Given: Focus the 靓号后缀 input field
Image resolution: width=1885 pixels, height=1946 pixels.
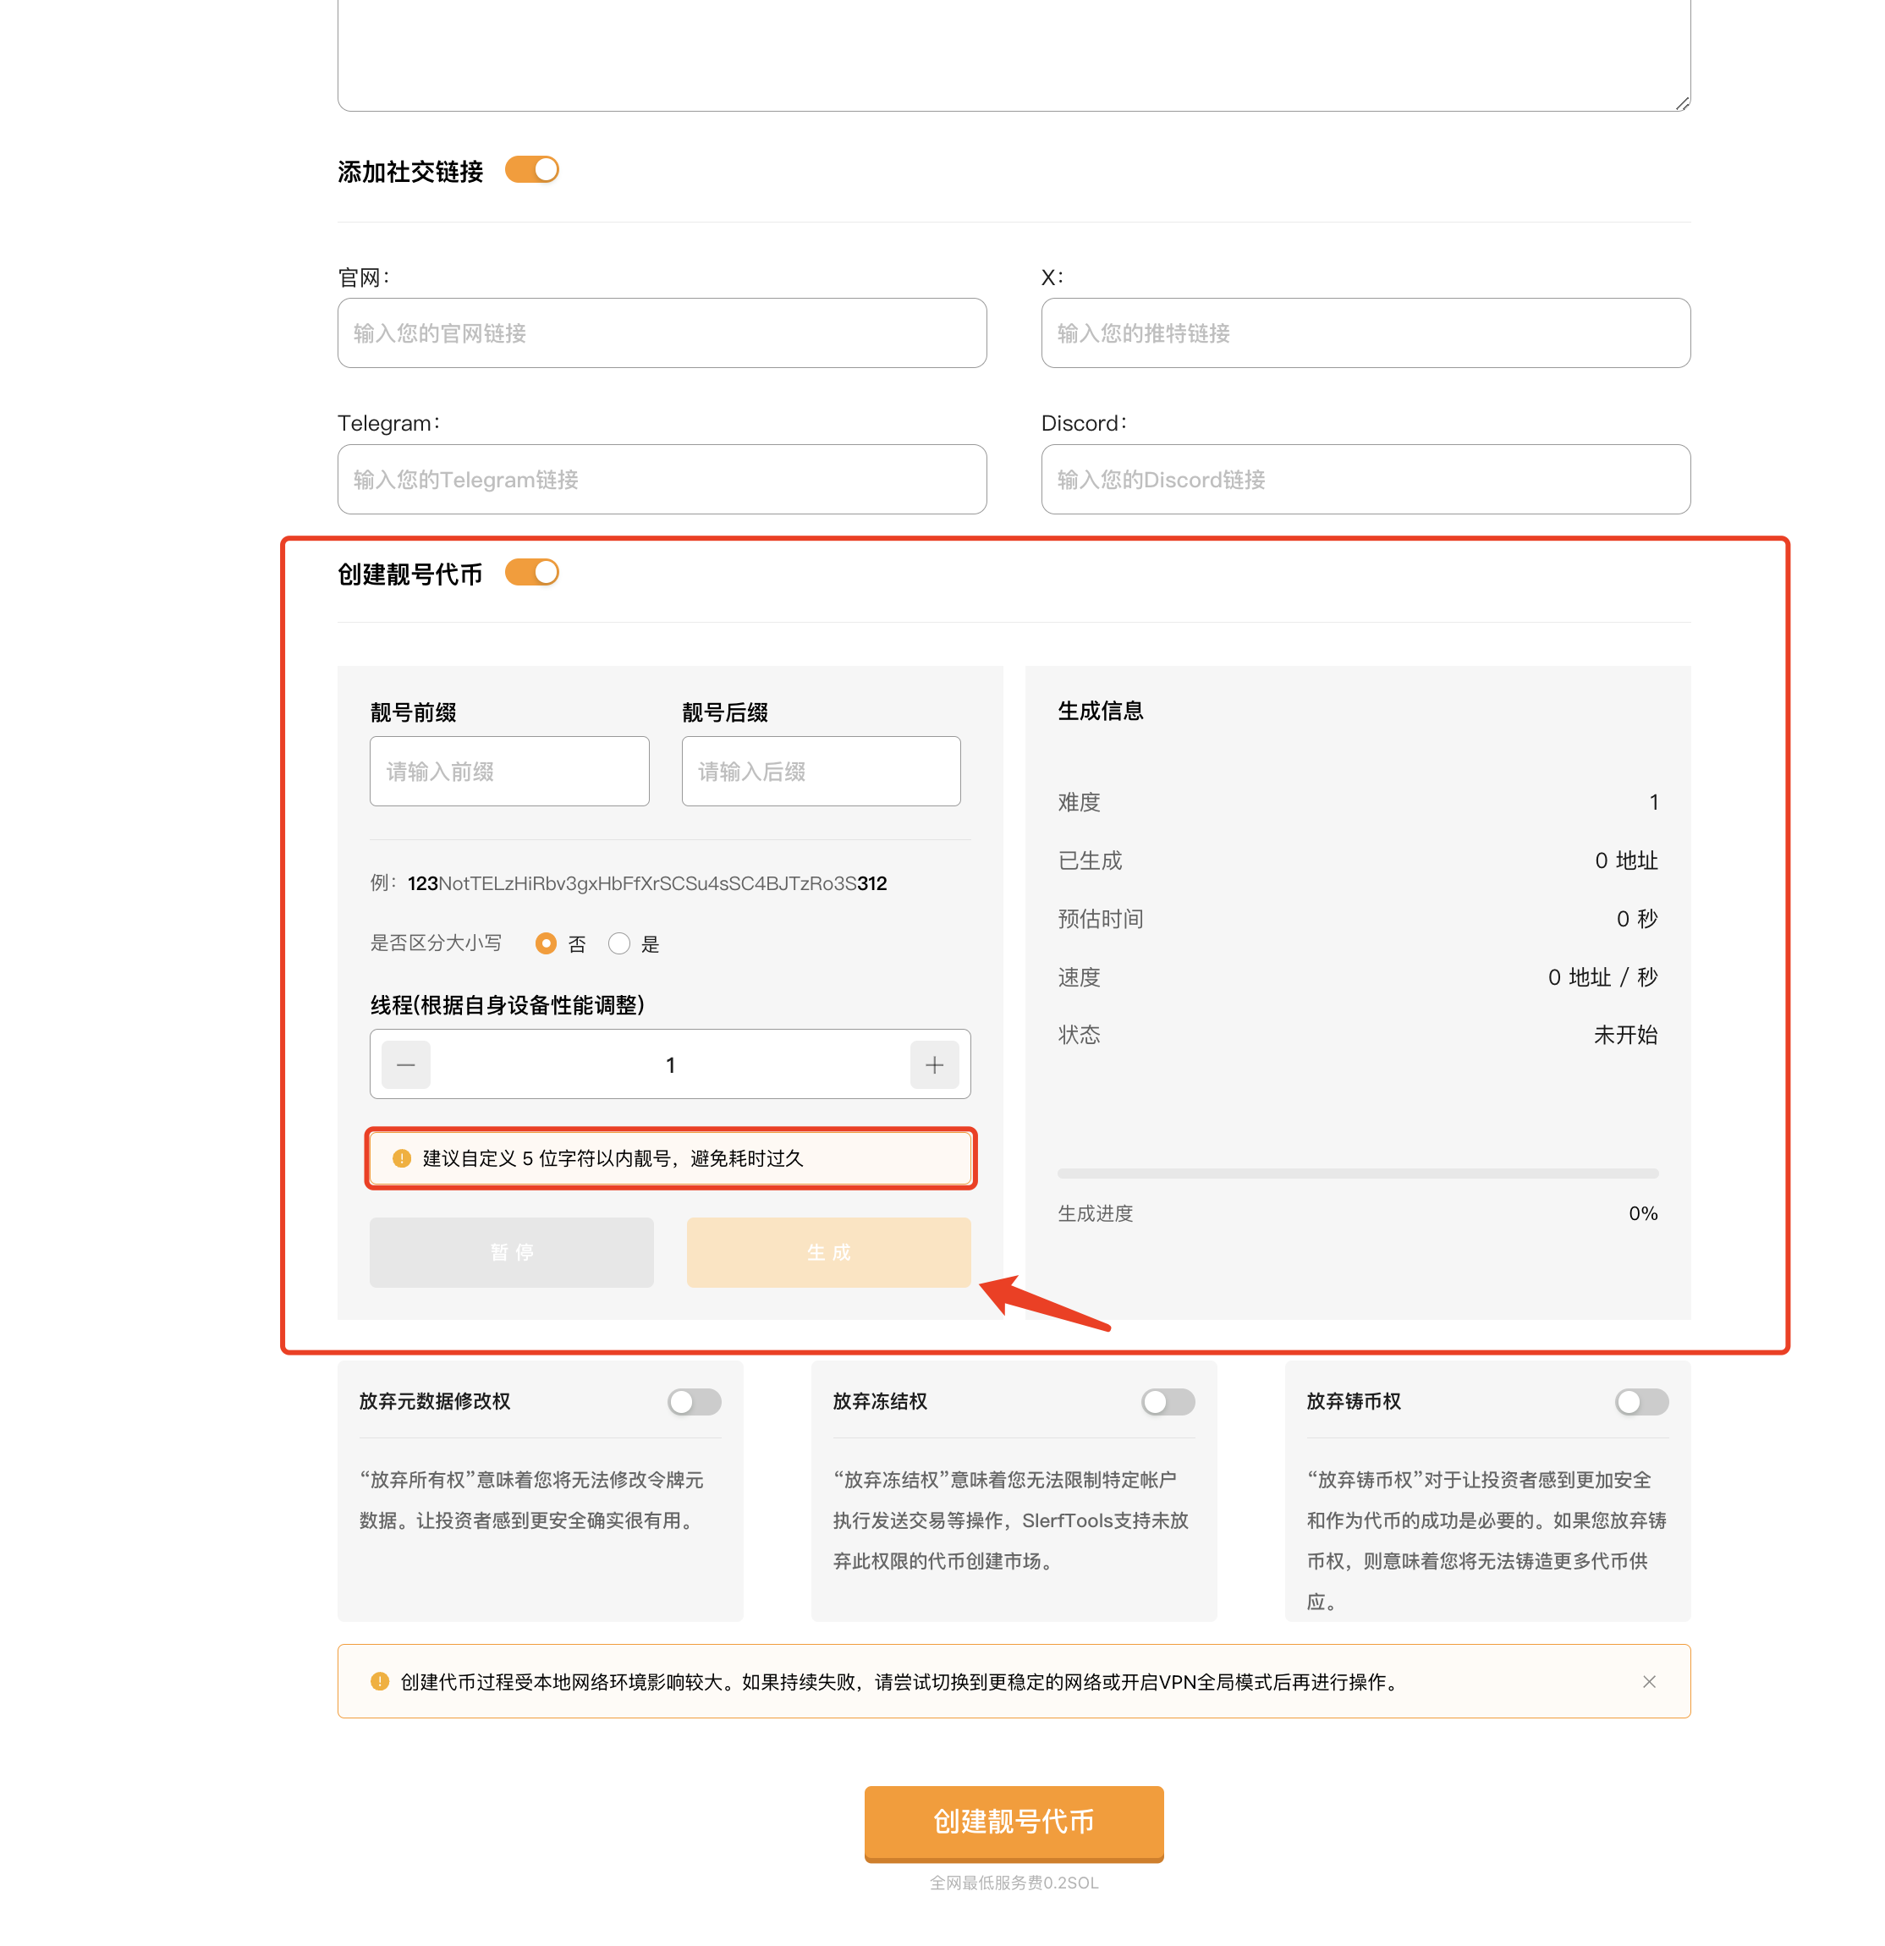Looking at the screenshot, I should pyautogui.click(x=820, y=771).
